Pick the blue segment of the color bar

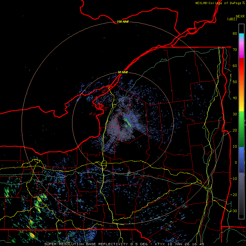241,160
